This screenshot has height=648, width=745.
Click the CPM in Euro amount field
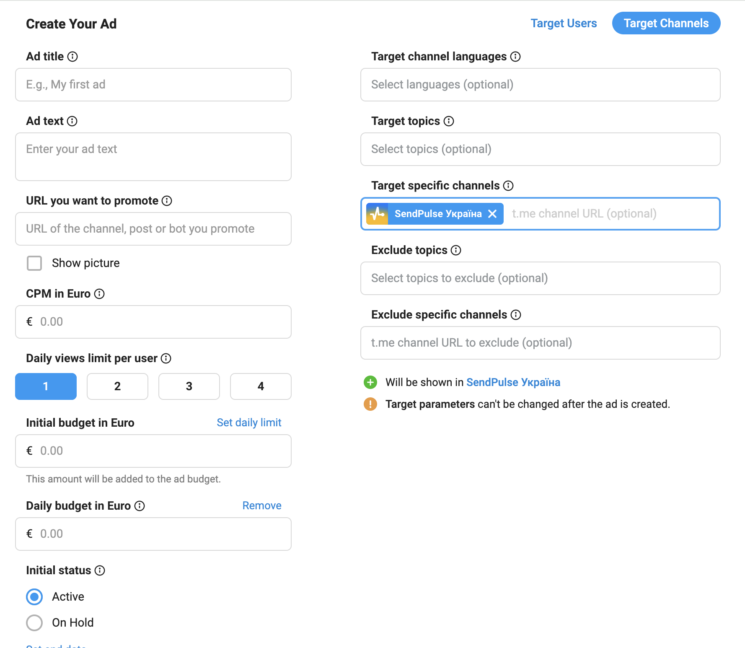click(153, 322)
